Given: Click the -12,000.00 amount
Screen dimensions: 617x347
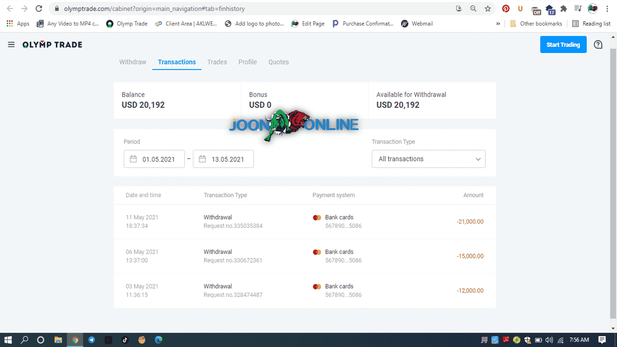Looking at the screenshot, I should point(470,291).
